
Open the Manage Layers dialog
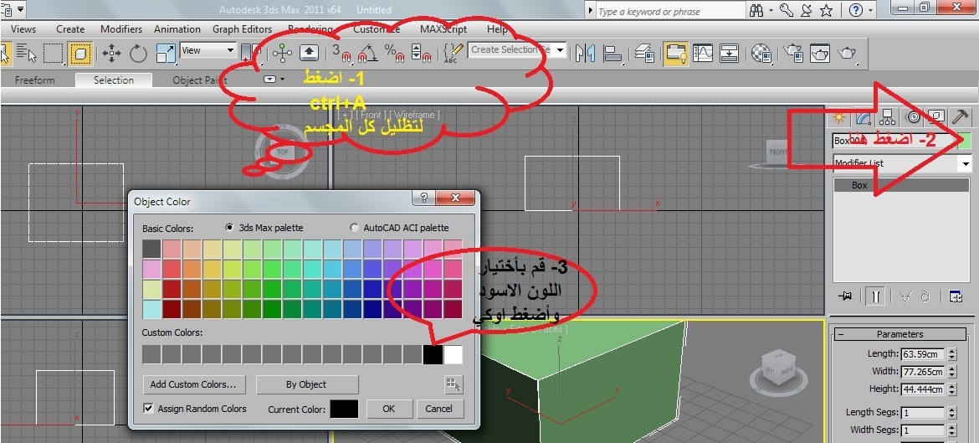644,53
